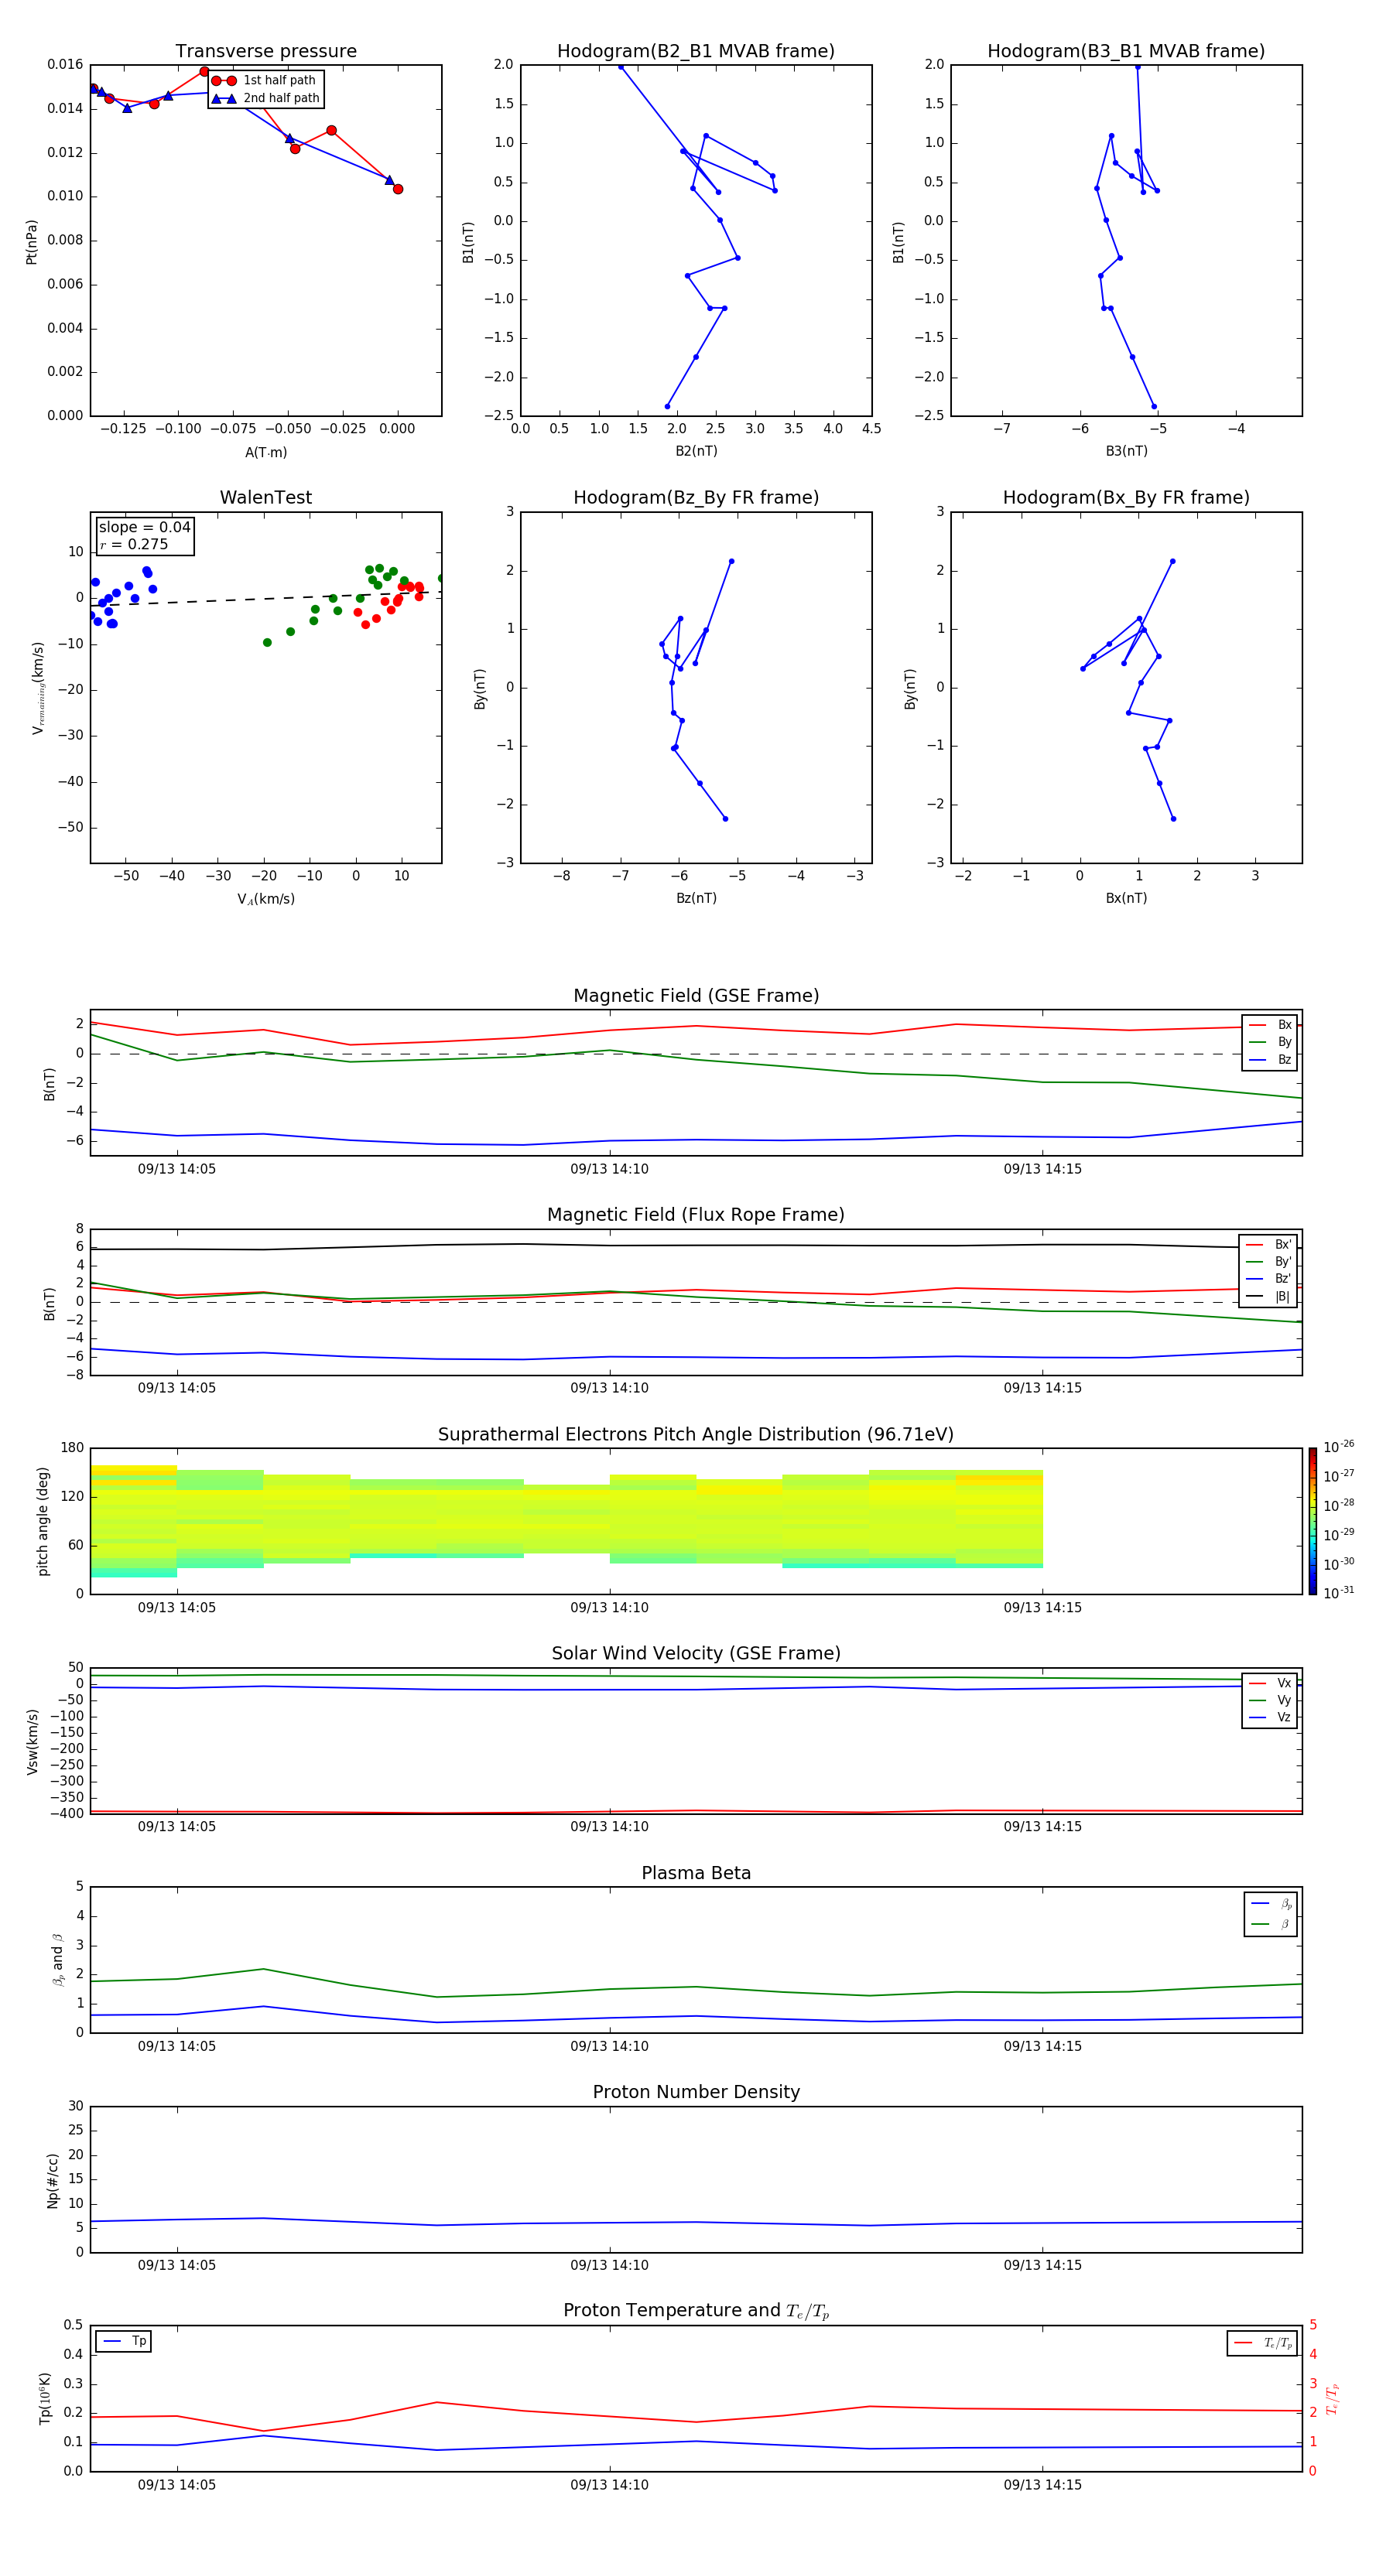This screenshot has width=1393, height=2553.
Task: Click the "2nd half path" legend entry
Action: click(x=265, y=98)
